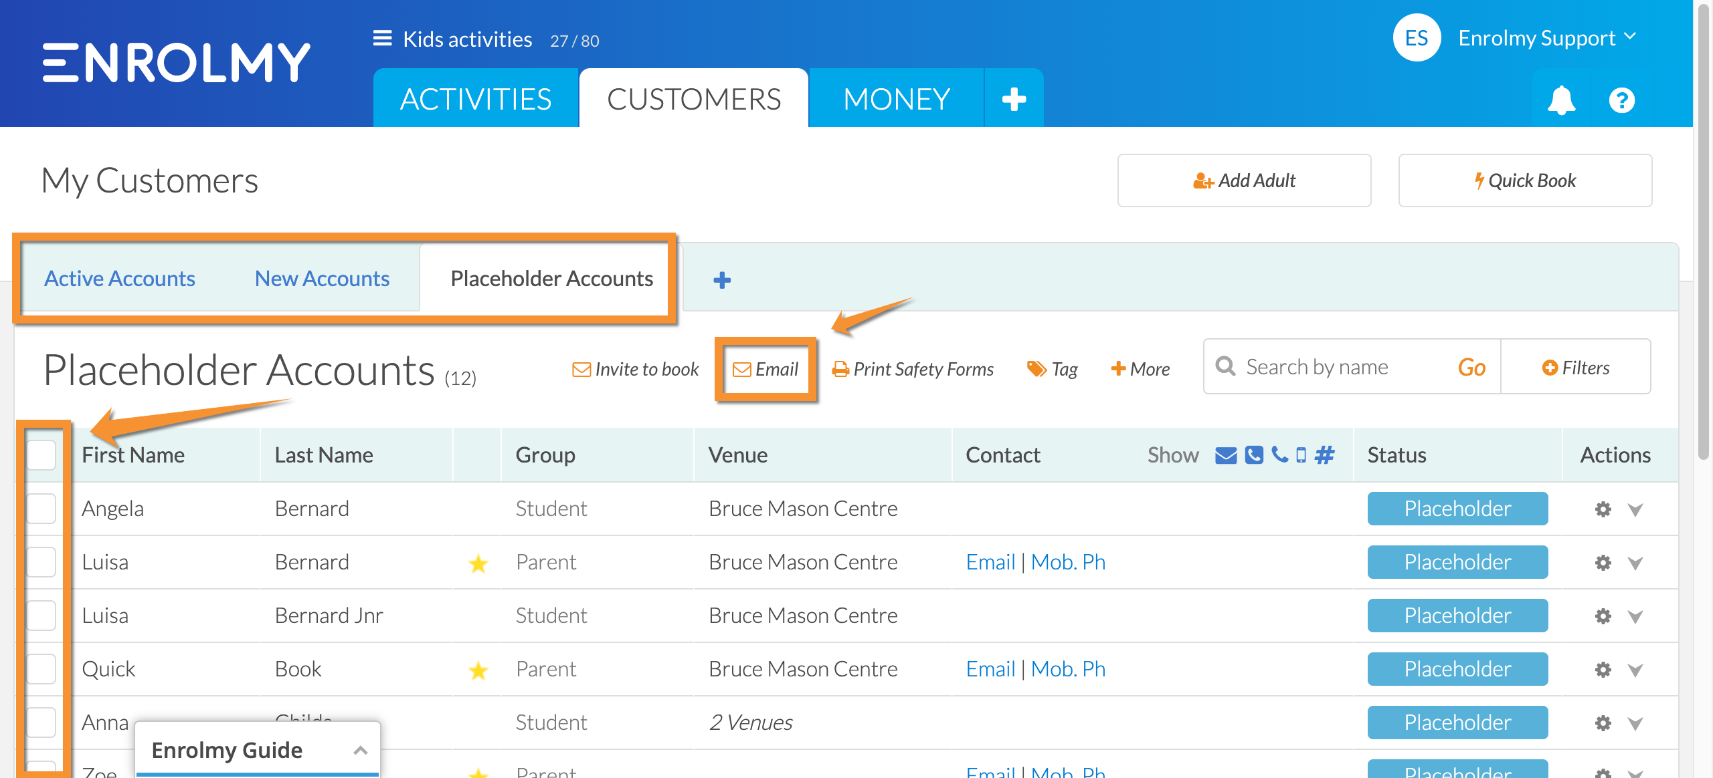Open Email link for Luisa Bernard
This screenshot has width=1713, height=778.
[x=990, y=562]
